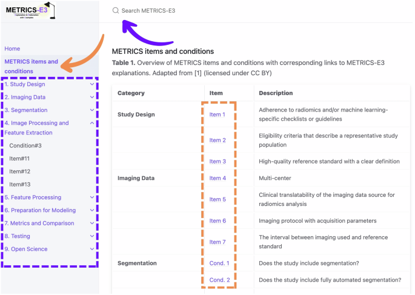Screen dimensions: 415x295
Task: Open Condition#3 in sidebar
Action: pos(25,146)
